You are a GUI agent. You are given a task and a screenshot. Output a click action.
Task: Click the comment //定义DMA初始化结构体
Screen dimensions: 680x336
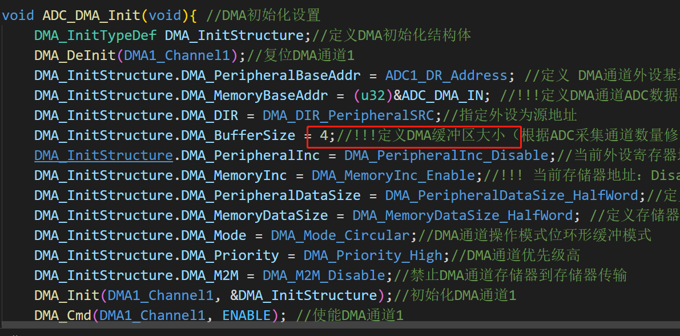point(392,35)
